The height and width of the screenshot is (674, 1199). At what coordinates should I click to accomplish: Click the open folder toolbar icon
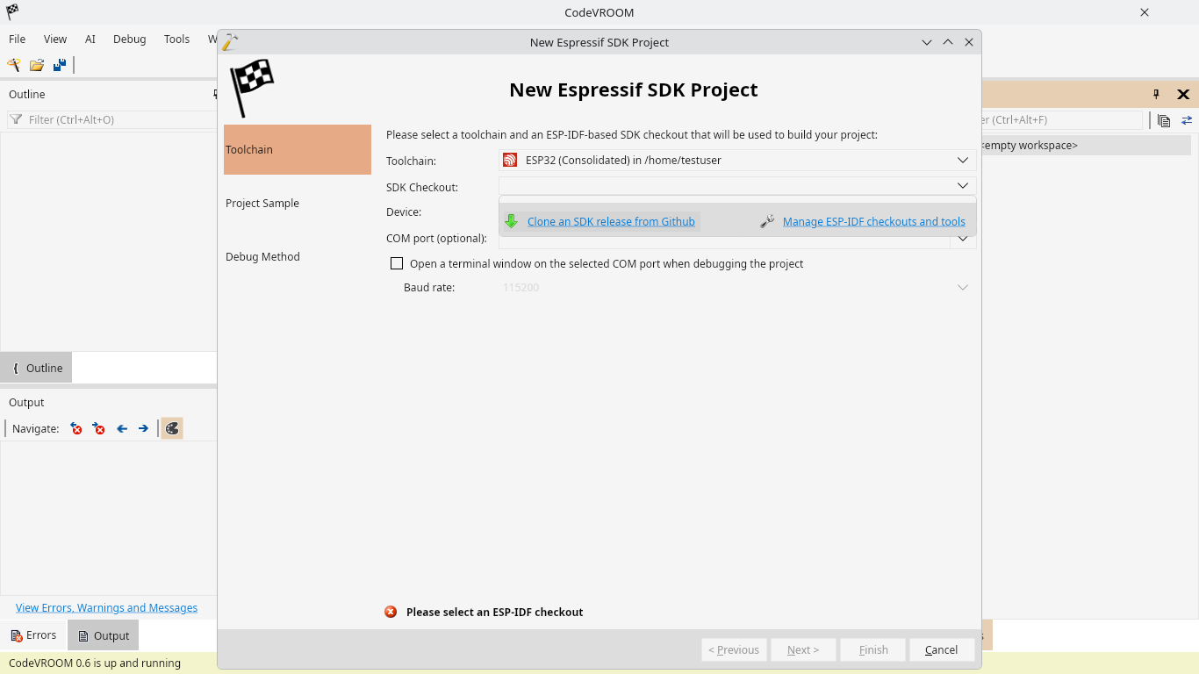tap(37, 65)
